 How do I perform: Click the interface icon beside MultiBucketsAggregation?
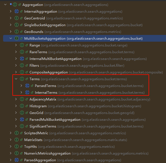click(17, 38)
